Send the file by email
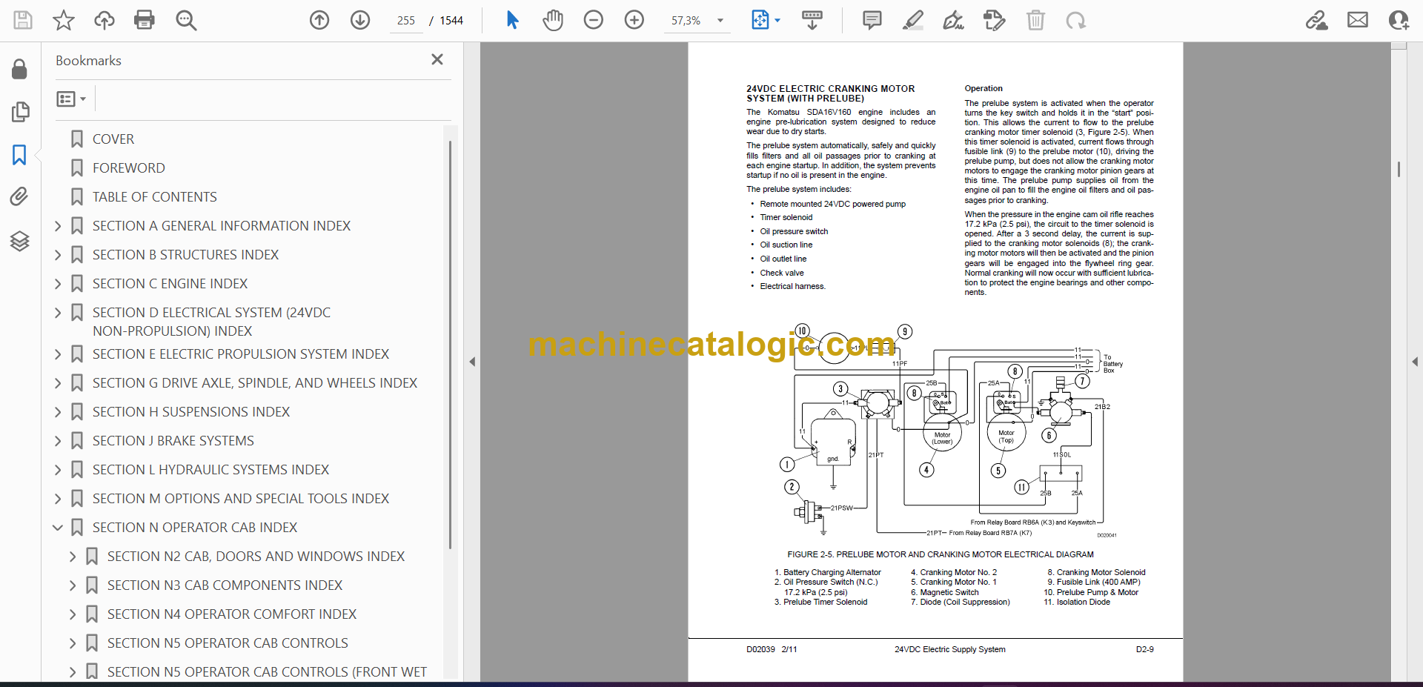The width and height of the screenshot is (1423, 687). pos(1358,20)
